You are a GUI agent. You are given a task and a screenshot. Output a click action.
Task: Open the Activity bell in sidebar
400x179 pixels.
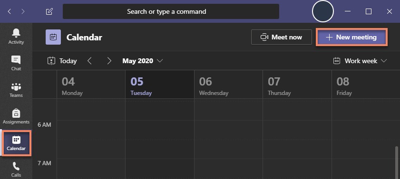coord(16,37)
